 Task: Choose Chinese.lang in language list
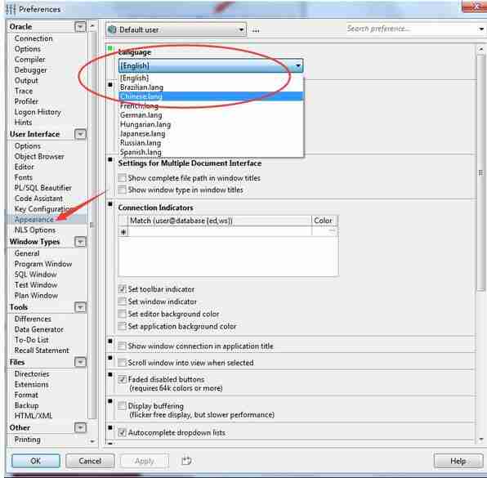pos(211,96)
